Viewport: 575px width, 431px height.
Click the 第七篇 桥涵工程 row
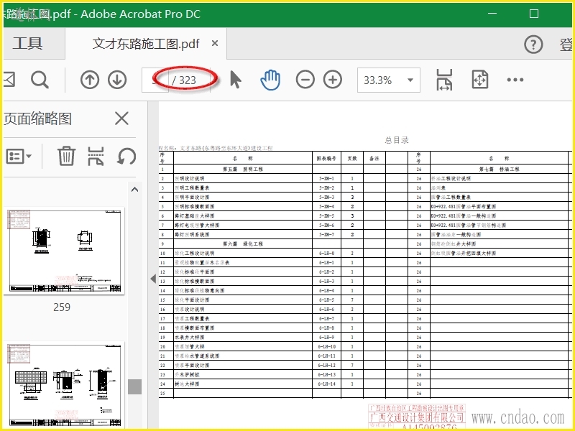499,170
